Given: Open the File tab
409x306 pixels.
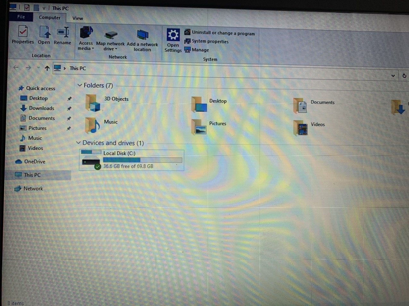Looking at the screenshot, I should (x=21, y=17).
